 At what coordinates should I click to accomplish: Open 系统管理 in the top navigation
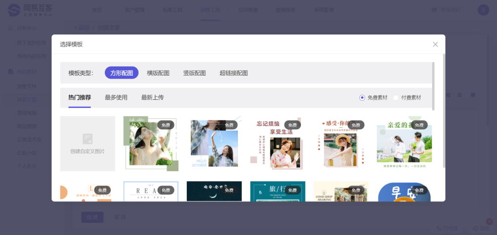click(x=324, y=10)
